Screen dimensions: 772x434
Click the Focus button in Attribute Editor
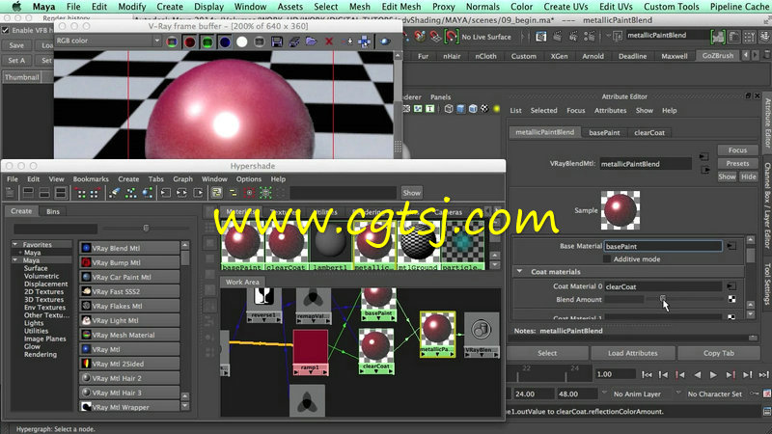pyautogui.click(x=737, y=150)
